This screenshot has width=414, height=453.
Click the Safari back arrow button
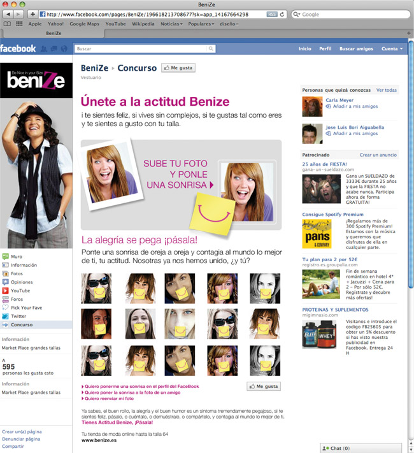coord(8,14)
